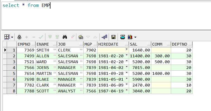
Task: Select DEPTNO cell 10 in CLARK row
Action: (182, 85)
